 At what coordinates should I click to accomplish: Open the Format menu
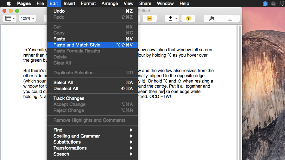[x=88, y=3]
